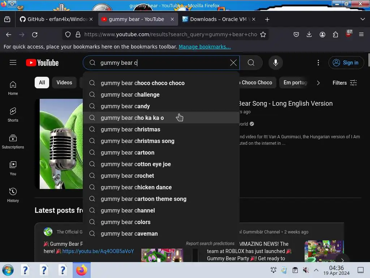The image size is (370, 278).
Task: Choose suggestion gummy bear christmas song
Action: (x=161, y=141)
